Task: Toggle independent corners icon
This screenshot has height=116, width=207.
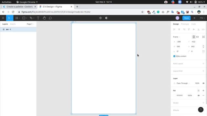Action: (203, 52)
